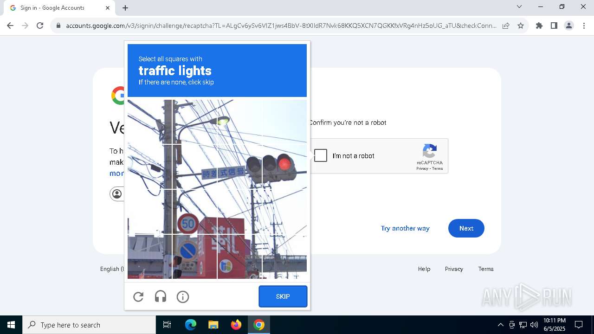
Task: Open Windows notification center
Action: coord(579,325)
